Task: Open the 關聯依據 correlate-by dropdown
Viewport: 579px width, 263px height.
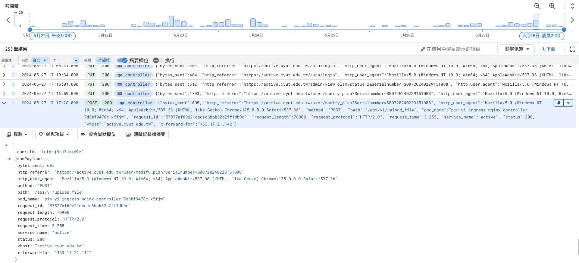Action: 517,49
